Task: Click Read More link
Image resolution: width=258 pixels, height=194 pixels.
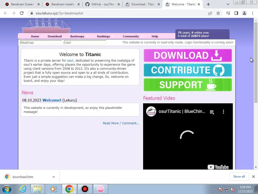Action: (111, 123)
